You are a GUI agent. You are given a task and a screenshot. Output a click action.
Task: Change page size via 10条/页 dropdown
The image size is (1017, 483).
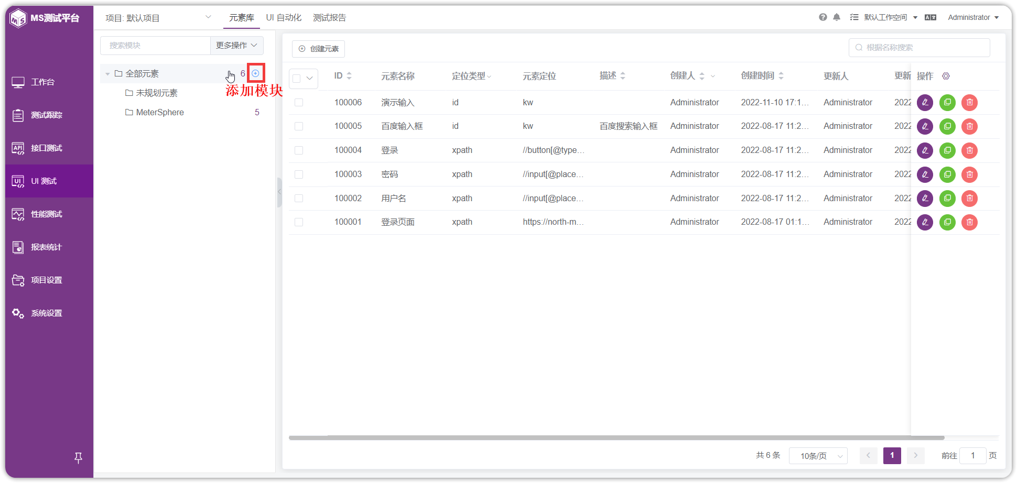pos(818,456)
